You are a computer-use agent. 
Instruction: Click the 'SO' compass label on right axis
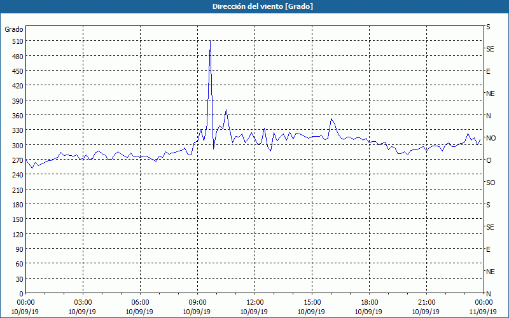(x=491, y=183)
